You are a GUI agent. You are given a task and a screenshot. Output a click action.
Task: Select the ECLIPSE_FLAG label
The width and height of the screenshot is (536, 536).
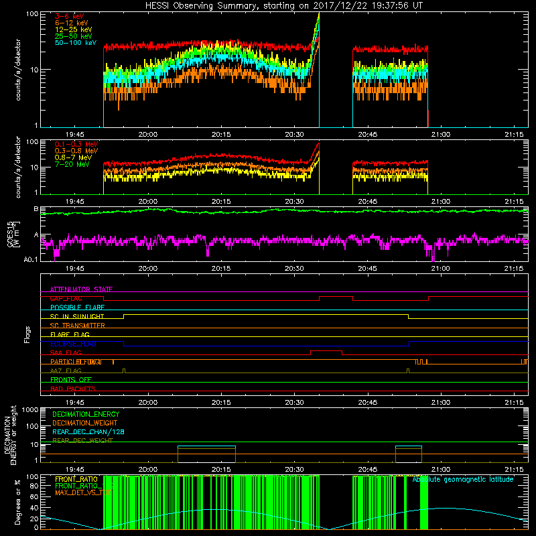coord(73,344)
